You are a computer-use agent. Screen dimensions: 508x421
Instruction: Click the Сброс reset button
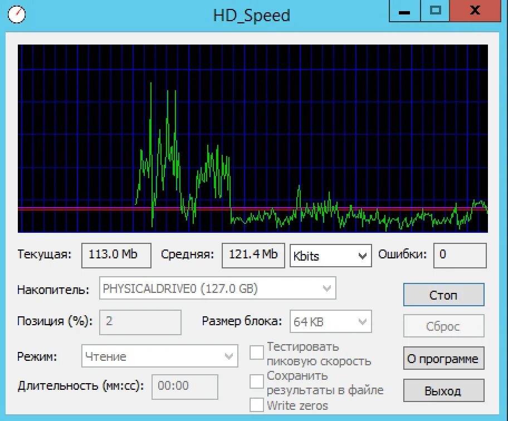[443, 326]
